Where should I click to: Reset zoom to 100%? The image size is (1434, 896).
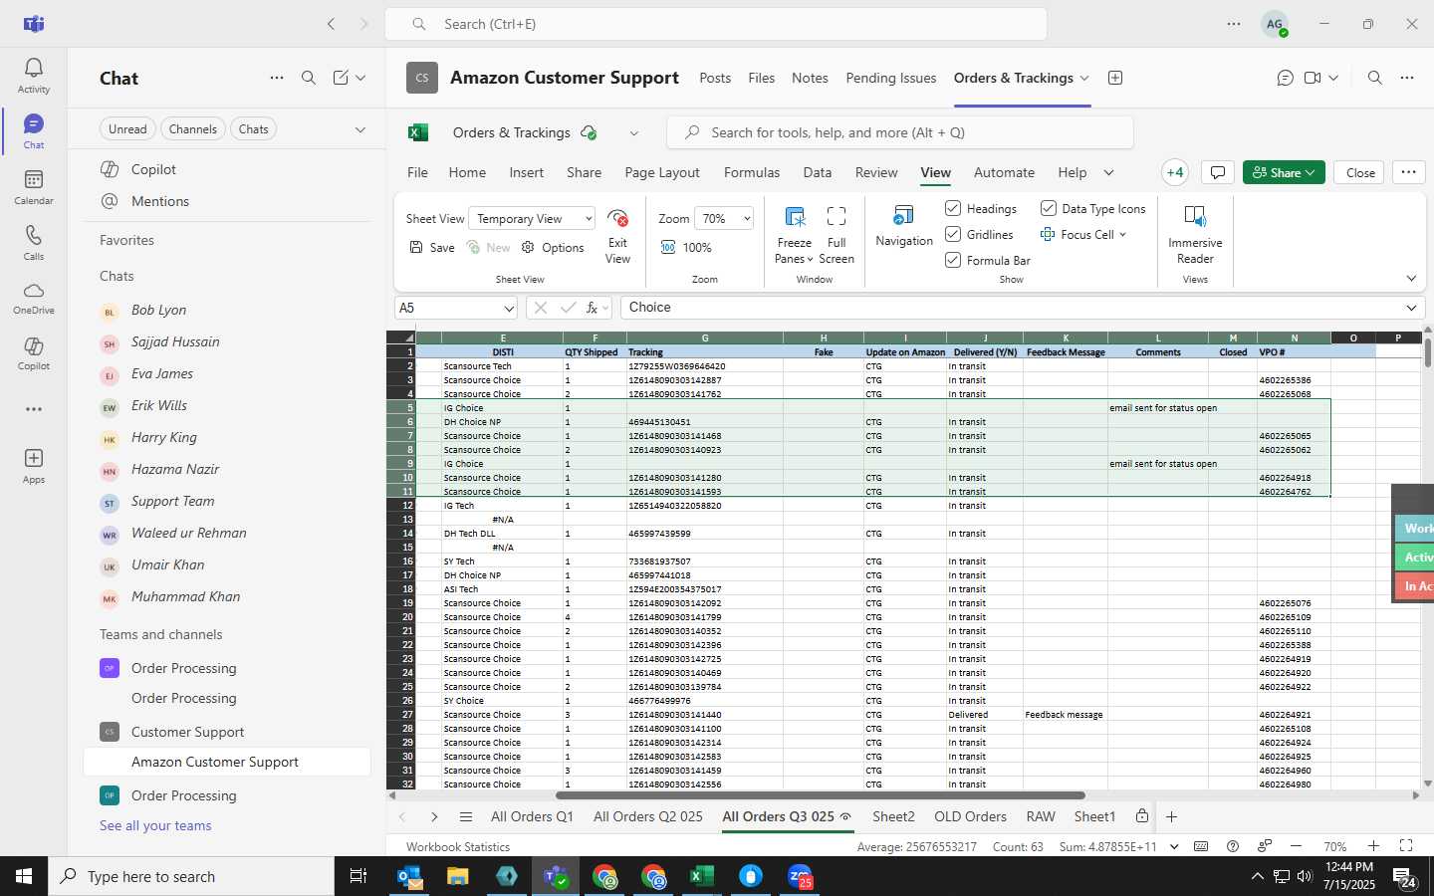(x=686, y=247)
